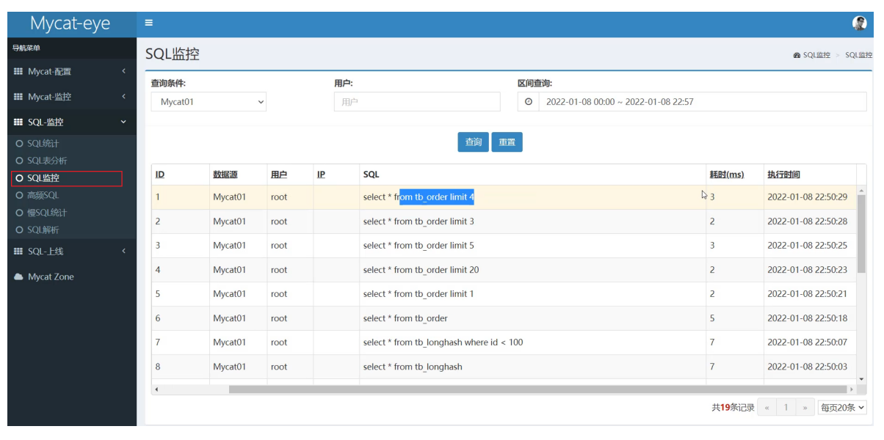This screenshot has height=440, width=884.
Task: Toggle sidebar with hamburger menu icon
Action: click(x=148, y=23)
